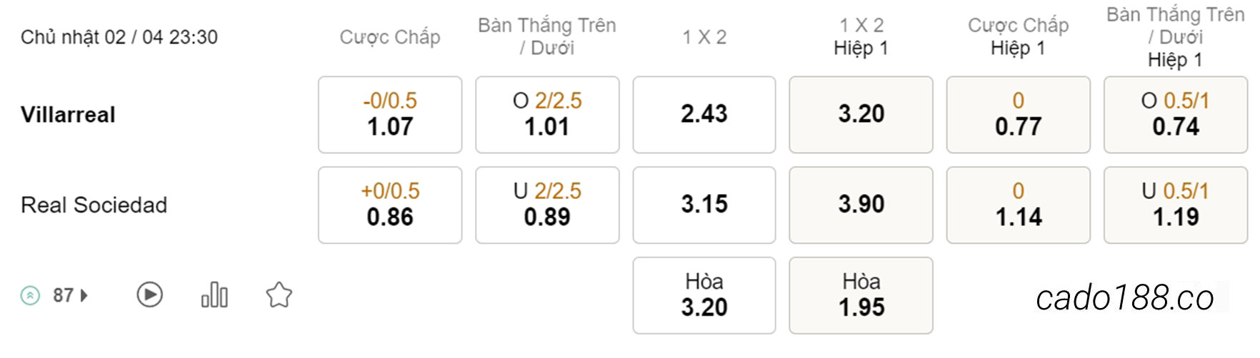Select full-time draw Hòa at 3.20
Image resolution: width=1260 pixels, height=358 pixels.
coord(704,295)
